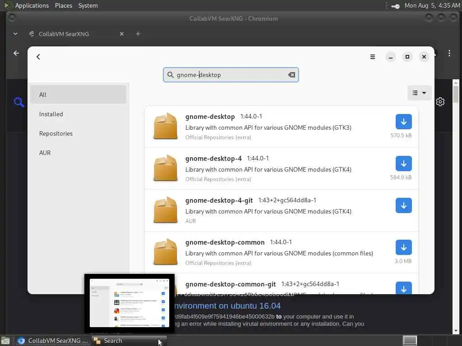
Task: Minimize the package manager window
Action: (390, 57)
